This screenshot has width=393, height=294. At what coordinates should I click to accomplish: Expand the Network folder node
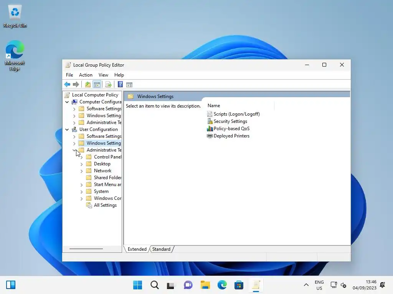81,171
